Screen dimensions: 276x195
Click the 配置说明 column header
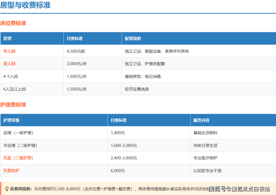pyautogui.click(x=133, y=38)
